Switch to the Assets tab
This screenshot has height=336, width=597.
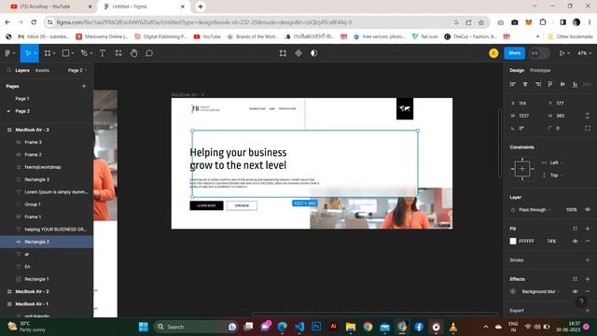click(x=42, y=71)
